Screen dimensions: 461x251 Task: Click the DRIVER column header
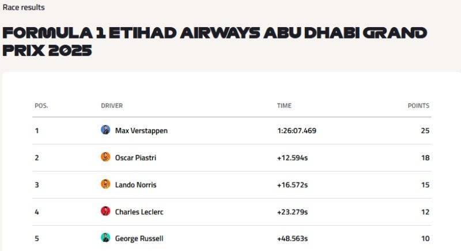pos(112,106)
